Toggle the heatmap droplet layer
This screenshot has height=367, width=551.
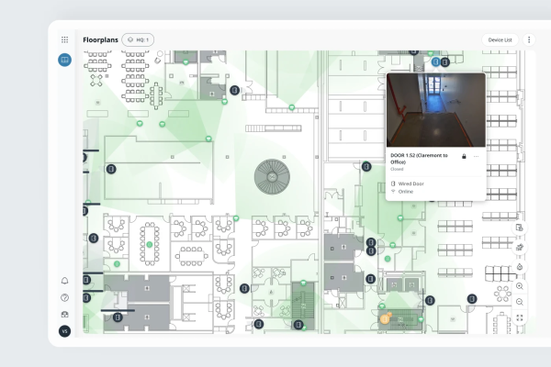(x=520, y=266)
